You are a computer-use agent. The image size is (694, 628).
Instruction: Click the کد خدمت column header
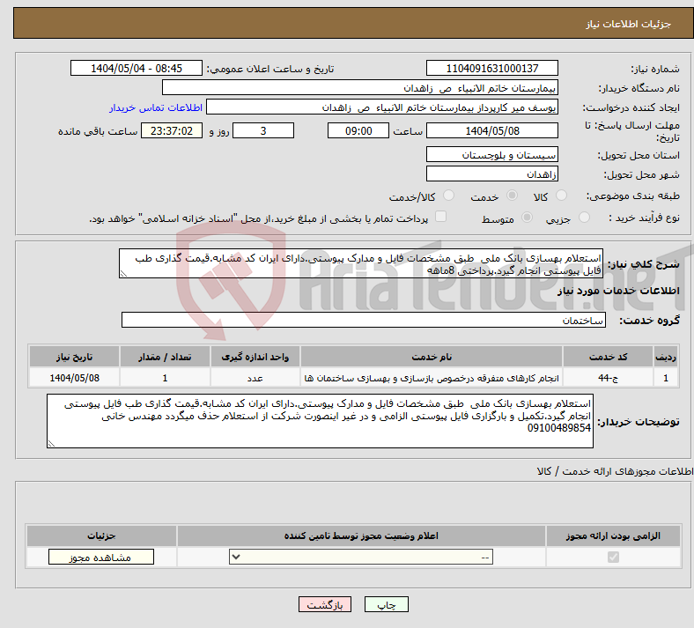609,357
